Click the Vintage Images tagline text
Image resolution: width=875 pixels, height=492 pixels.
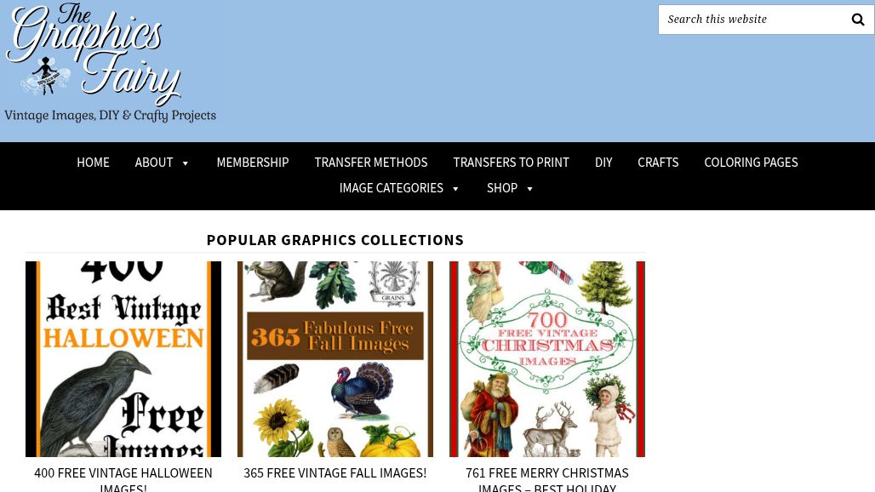pos(110,116)
